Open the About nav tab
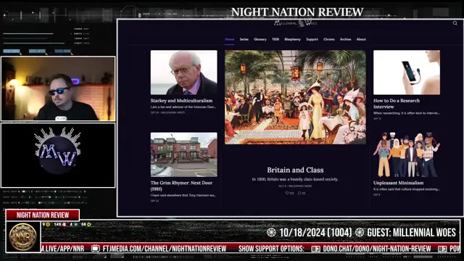Screen dimensions: 464x261 click(361, 39)
